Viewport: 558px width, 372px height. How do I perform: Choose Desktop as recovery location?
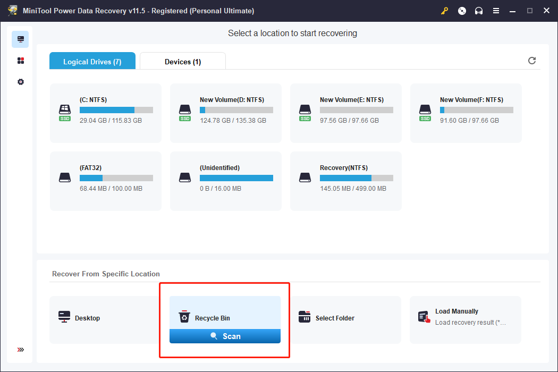[105, 320]
